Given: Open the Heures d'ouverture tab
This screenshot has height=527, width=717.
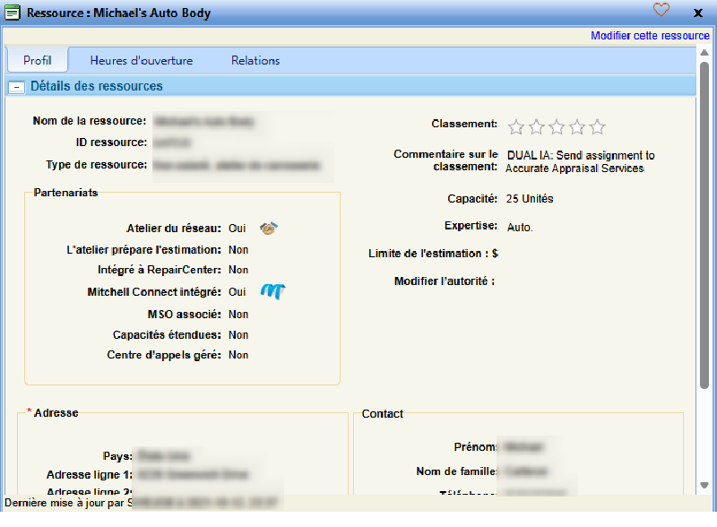Looking at the screenshot, I should click(142, 61).
